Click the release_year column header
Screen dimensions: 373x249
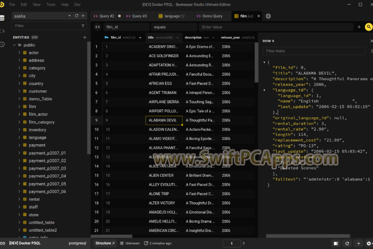pyautogui.click(x=237, y=37)
